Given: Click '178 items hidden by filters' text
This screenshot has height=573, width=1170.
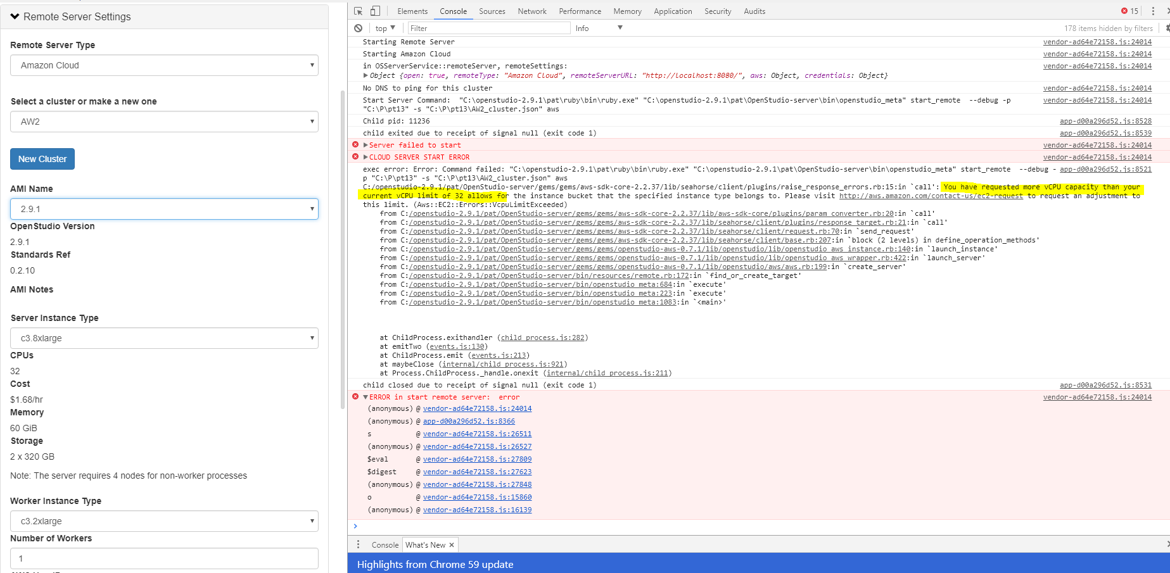Looking at the screenshot, I should [1109, 28].
